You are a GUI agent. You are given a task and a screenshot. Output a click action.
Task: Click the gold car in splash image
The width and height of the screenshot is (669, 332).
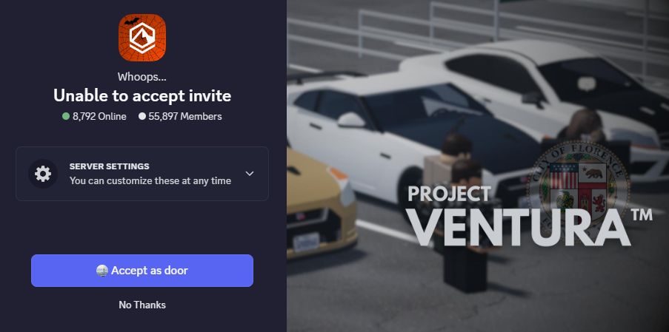pos(320,204)
